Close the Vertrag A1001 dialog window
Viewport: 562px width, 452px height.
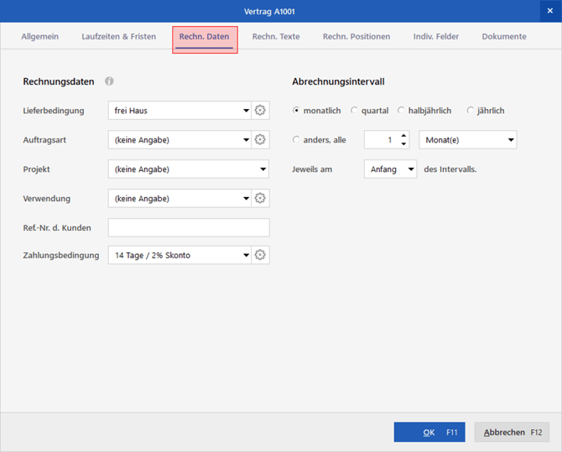pos(549,11)
